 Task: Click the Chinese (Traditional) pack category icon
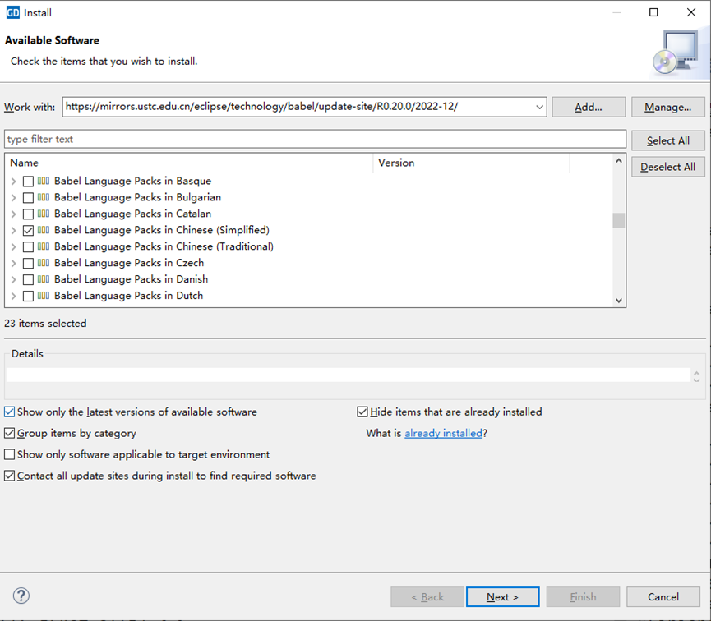click(44, 246)
